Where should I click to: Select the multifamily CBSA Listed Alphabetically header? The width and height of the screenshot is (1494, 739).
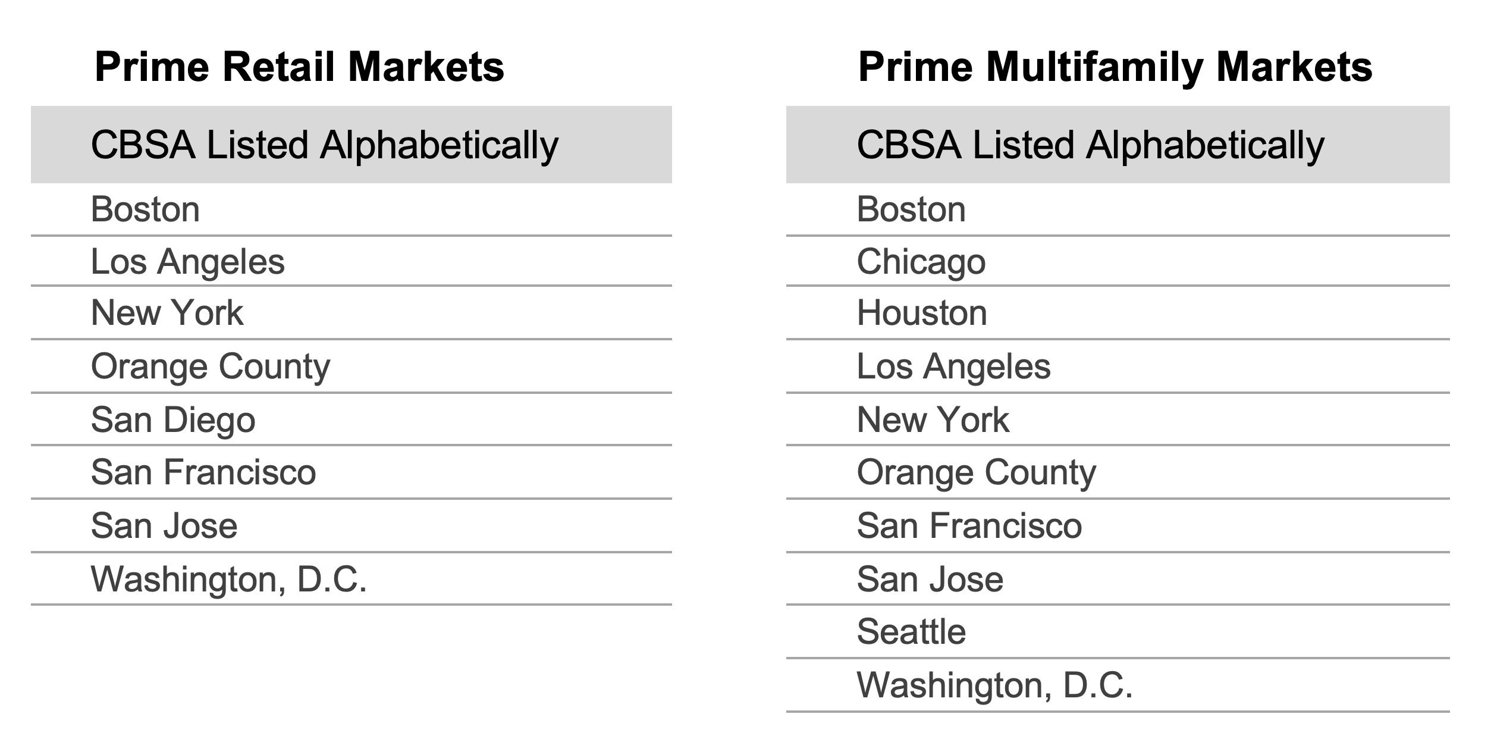pos(1118,145)
